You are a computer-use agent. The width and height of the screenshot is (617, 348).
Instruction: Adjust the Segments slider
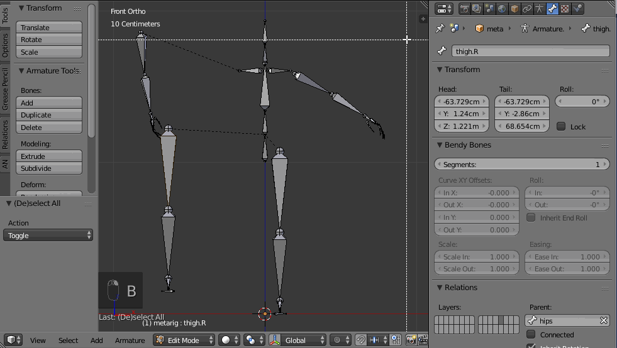point(522,165)
